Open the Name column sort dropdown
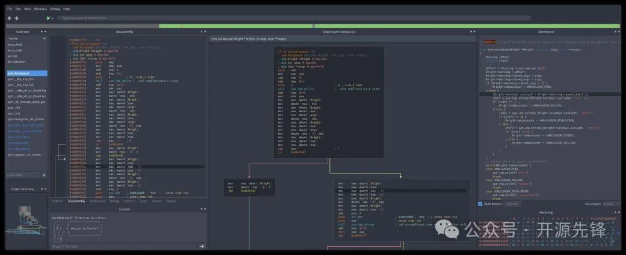This screenshot has width=626, height=255. pos(43,38)
